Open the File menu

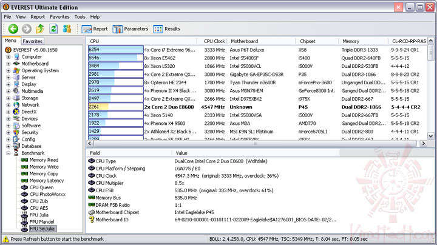[x=7, y=17]
